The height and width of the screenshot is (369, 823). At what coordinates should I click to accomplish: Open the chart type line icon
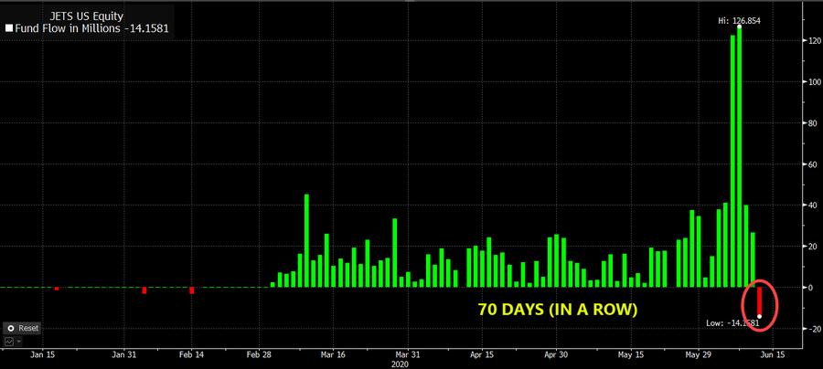point(9,341)
